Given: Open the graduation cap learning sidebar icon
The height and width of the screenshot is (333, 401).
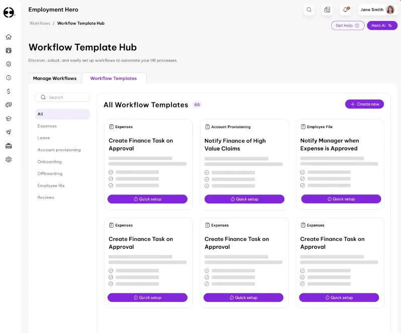Looking at the screenshot, I should 9,119.
